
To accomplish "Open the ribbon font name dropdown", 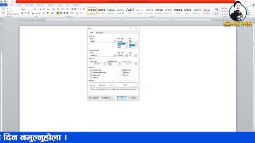I will [x=33, y=10].
